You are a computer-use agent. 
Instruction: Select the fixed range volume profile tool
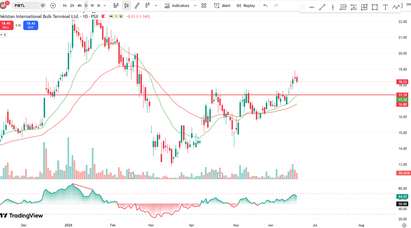(354, 8)
